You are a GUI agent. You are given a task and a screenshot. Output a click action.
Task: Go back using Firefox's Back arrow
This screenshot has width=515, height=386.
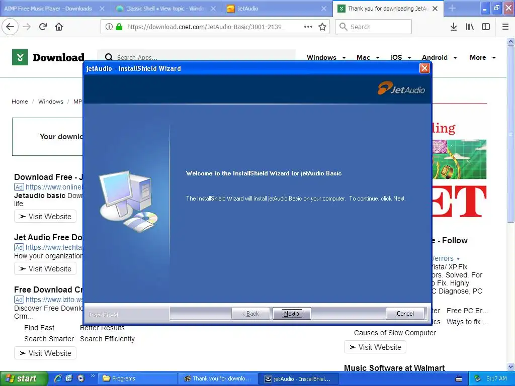(10, 27)
